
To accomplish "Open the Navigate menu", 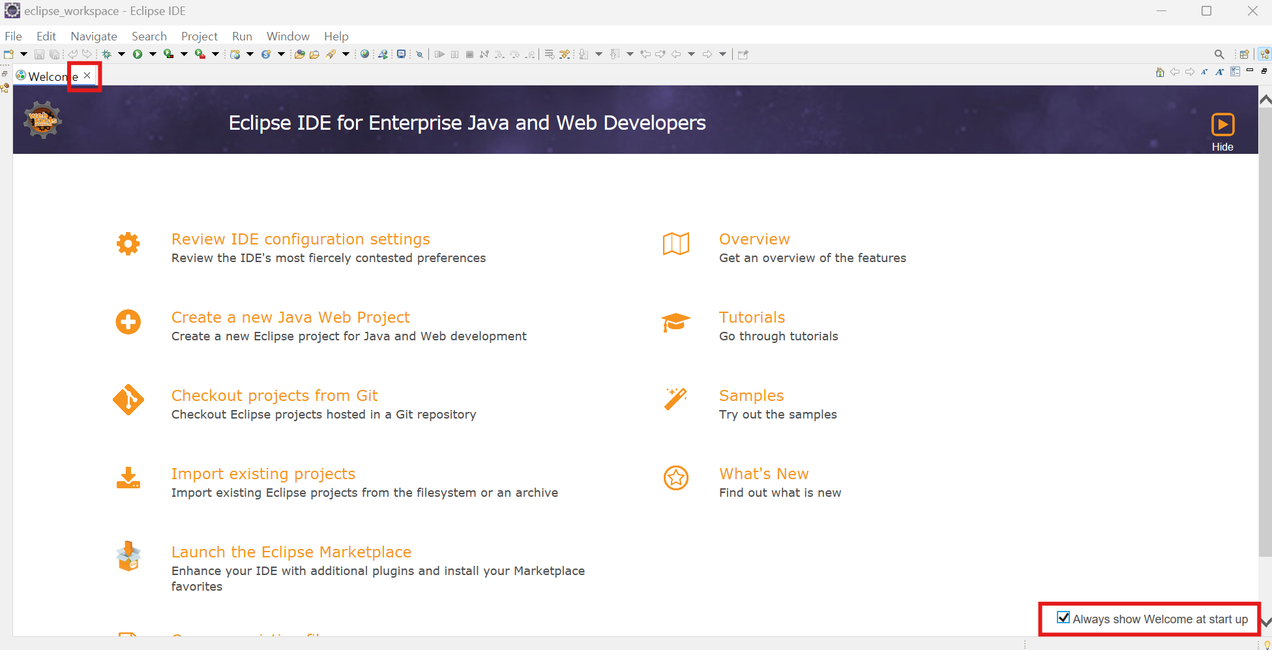I will [x=94, y=37].
